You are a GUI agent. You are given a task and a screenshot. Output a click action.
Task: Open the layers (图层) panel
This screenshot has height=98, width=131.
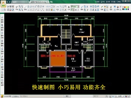[x=111, y=8]
